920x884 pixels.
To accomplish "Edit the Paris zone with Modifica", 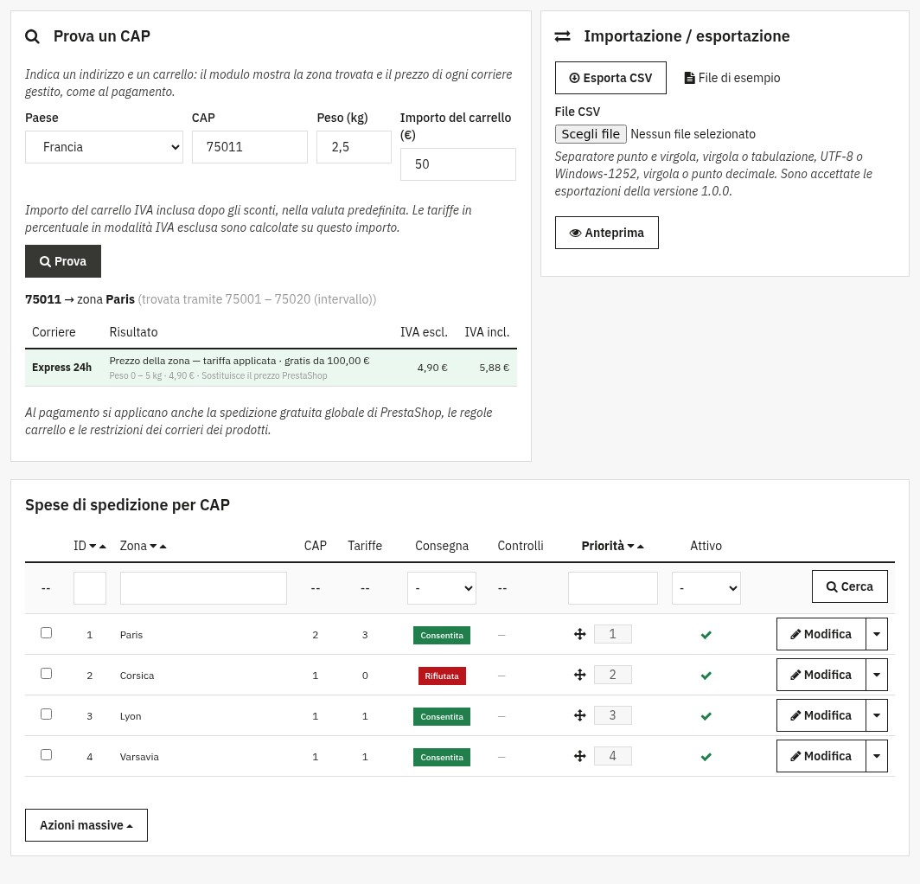I will pos(821,634).
